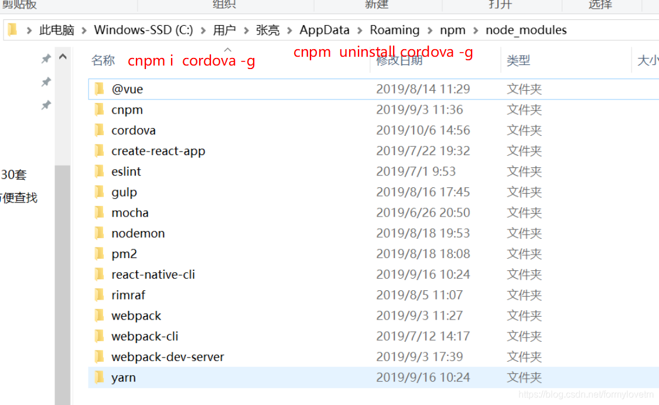This screenshot has height=405, width=659.
Task: Click the navigation pane scrollbar
Action: click(63, 285)
